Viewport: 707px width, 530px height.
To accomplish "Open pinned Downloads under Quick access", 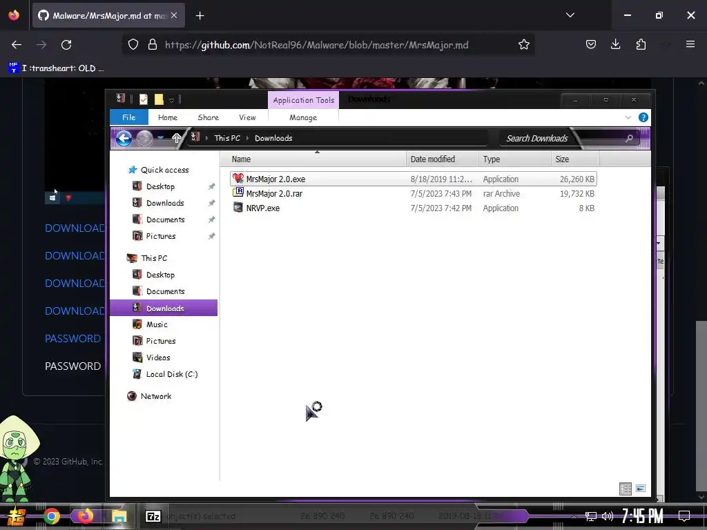I will (x=165, y=203).
